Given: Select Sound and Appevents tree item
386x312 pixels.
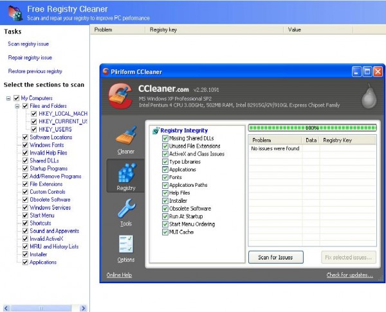Looking at the screenshot, I should [x=55, y=231].
